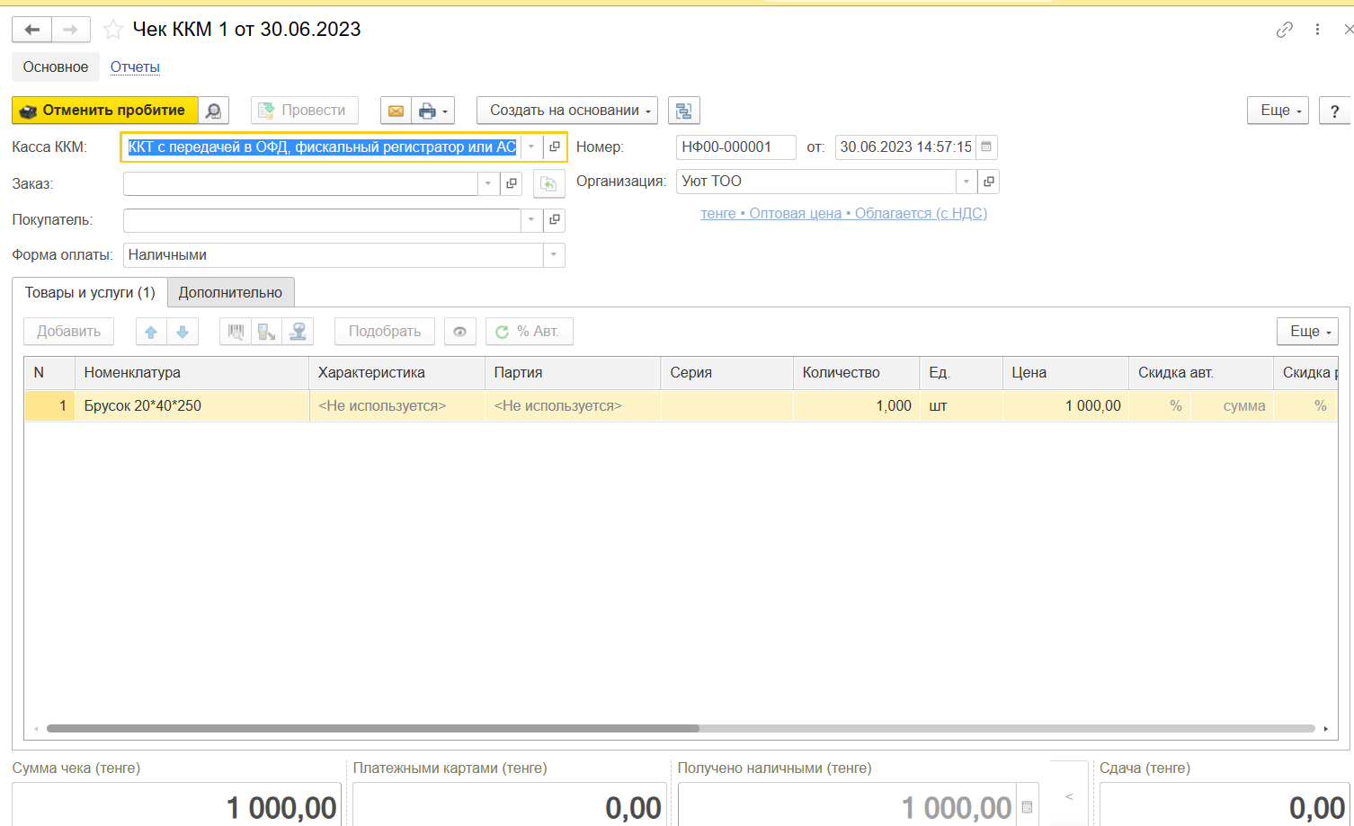The image size is (1354, 826).
Task: Open the calendar picker for the date field
Action: coord(986,147)
